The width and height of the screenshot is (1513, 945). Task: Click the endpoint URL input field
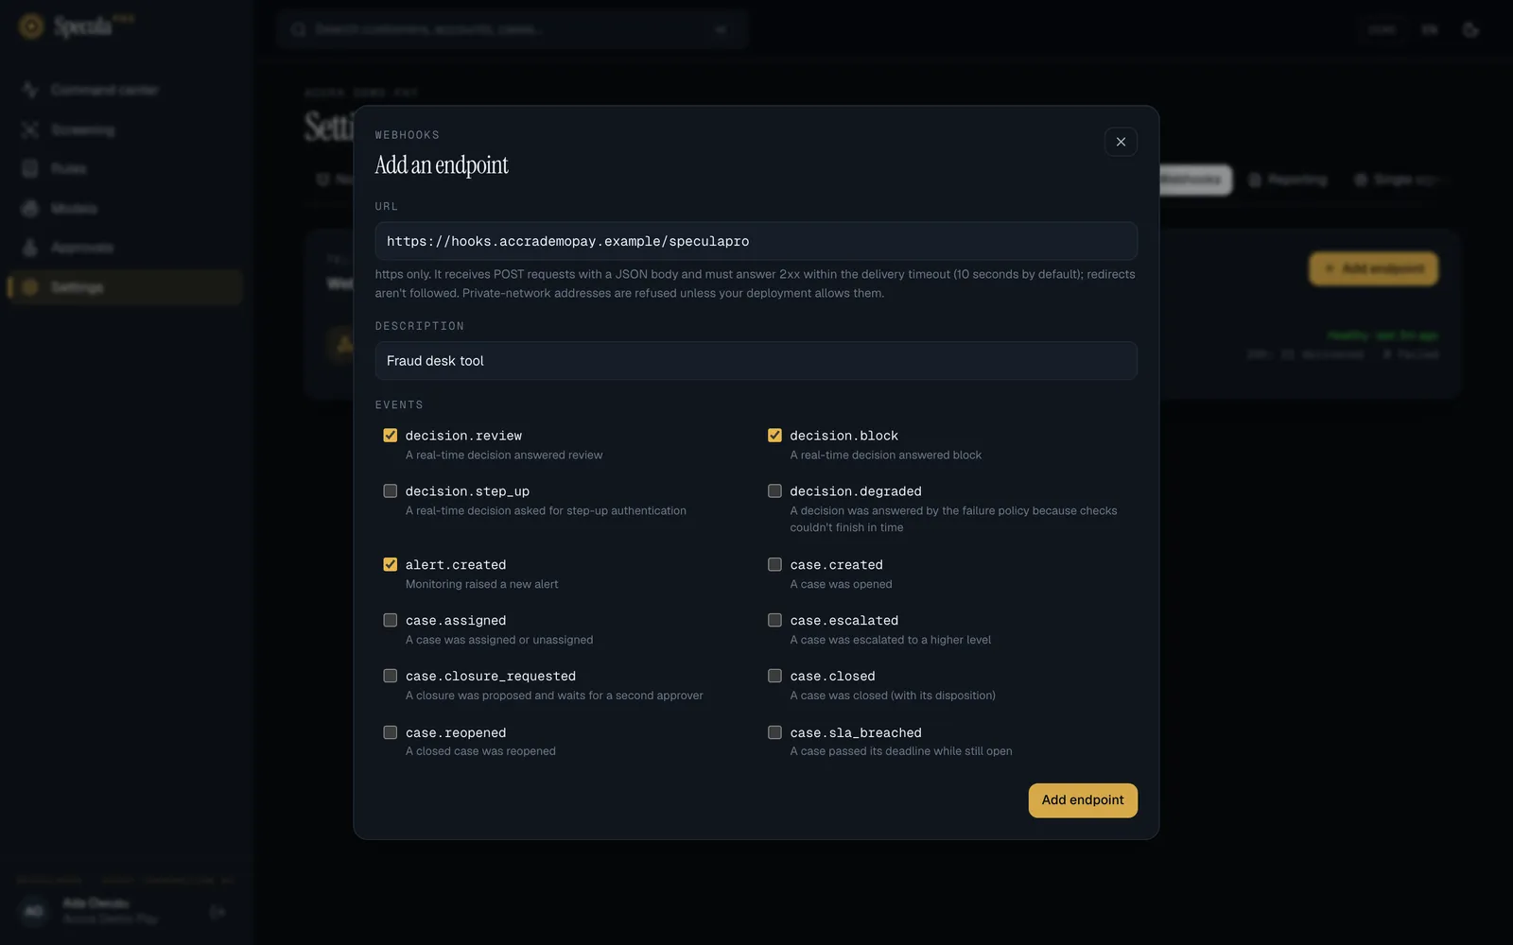[756, 241]
